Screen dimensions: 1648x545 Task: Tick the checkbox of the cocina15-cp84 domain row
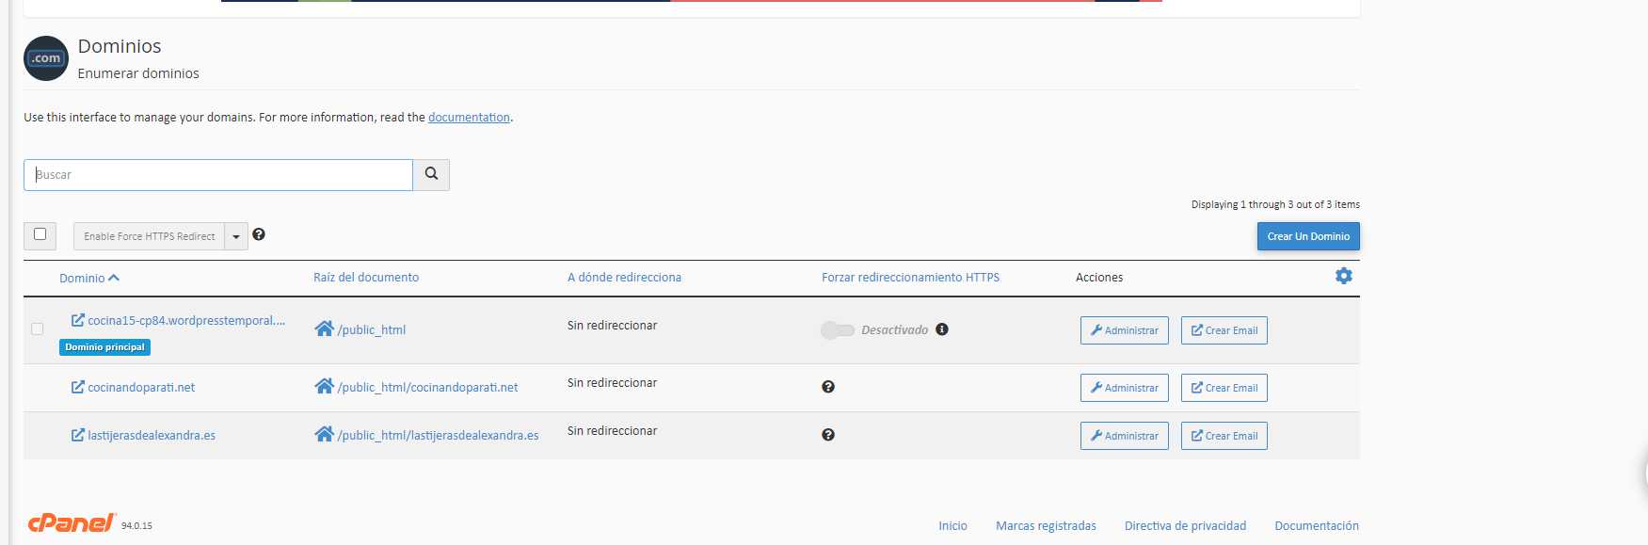[x=37, y=329]
